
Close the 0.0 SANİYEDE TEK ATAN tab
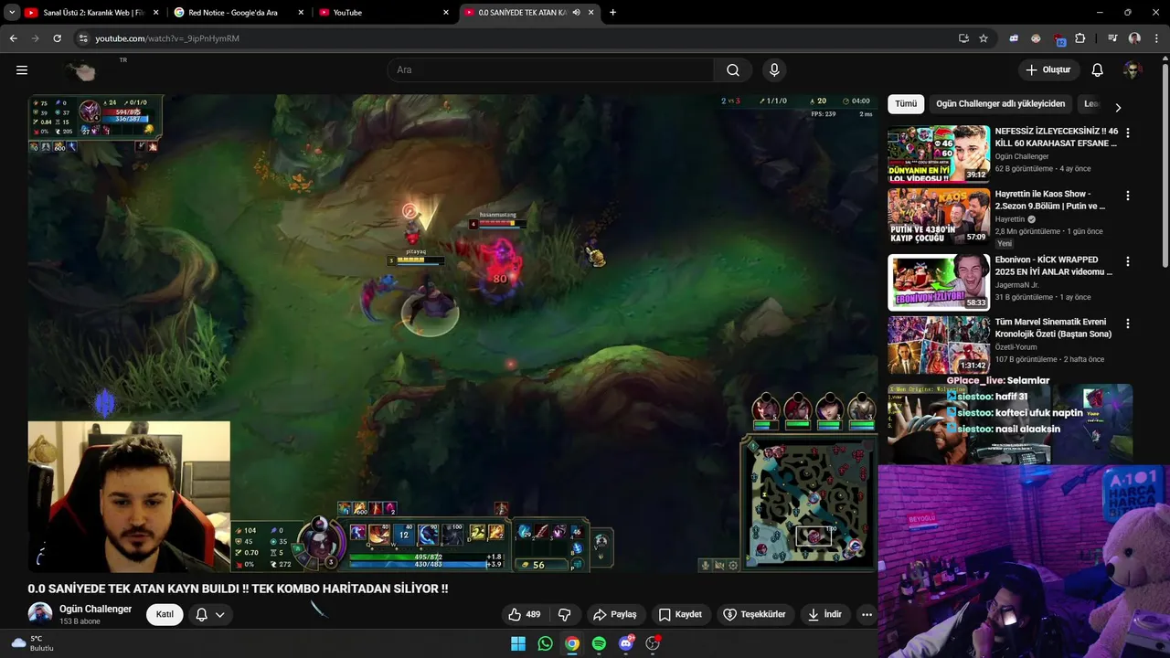click(592, 13)
